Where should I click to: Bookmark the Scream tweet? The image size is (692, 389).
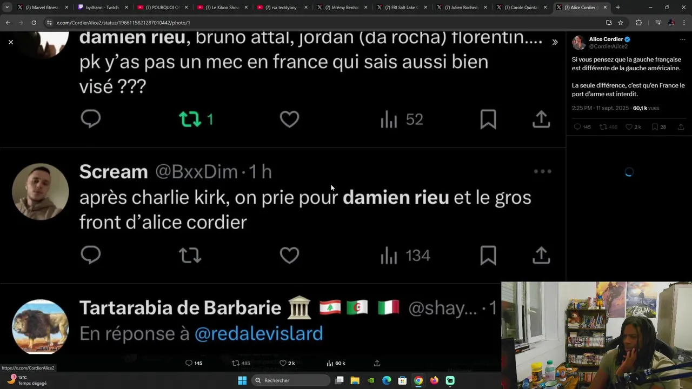(x=488, y=255)
